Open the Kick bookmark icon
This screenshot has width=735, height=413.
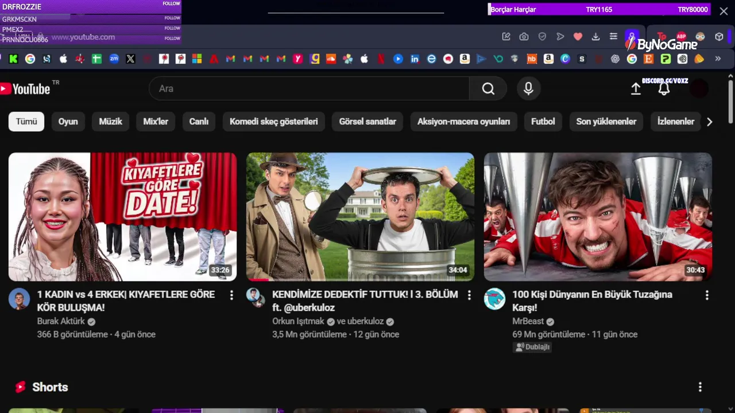(x=13, y=59)
